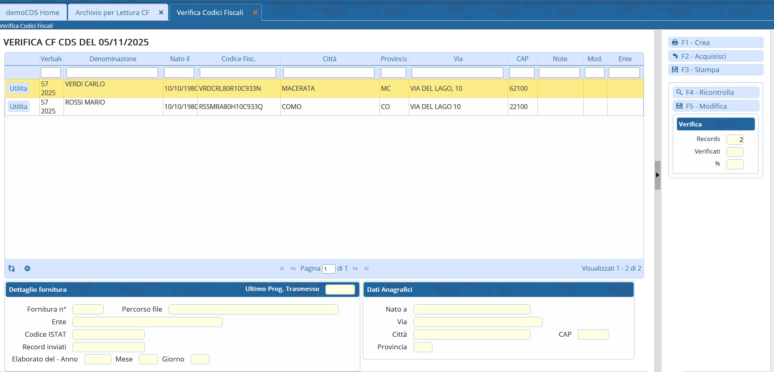Image resolution: width=774 pixels, height=372 pixels.
Task: Switch to demoCDS Home tab
Action: click(x=33, y=13)
